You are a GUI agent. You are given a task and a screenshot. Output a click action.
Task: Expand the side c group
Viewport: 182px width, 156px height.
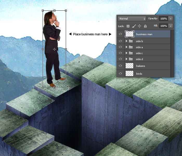(x=127, y=53)
